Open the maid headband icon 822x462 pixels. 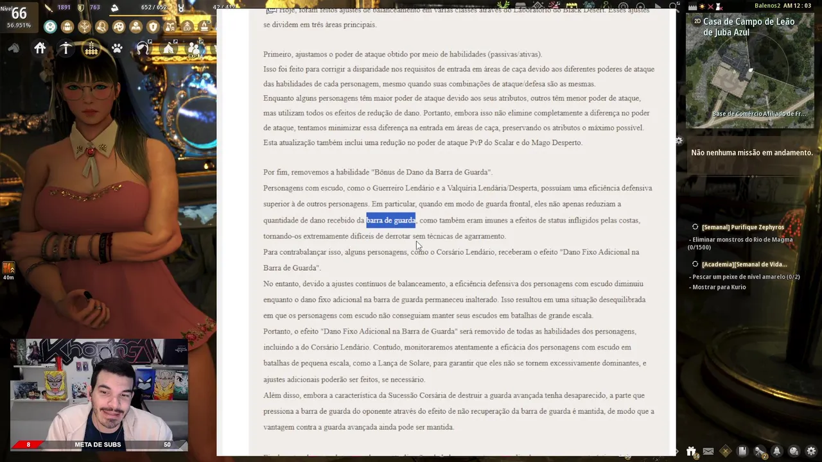[x=143, y=48]
